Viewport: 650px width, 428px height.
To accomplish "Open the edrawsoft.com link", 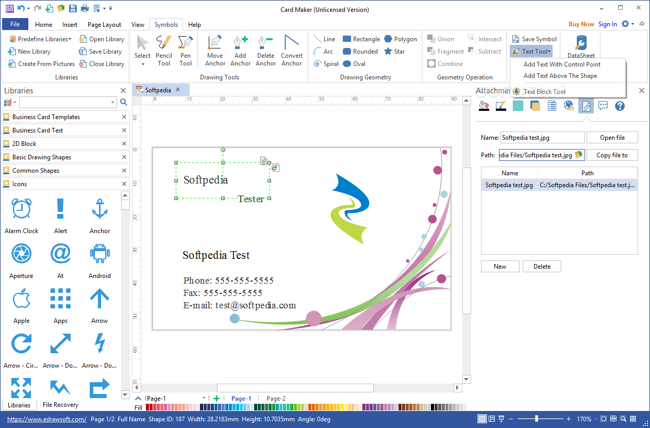I will click(x=47, y=419).
